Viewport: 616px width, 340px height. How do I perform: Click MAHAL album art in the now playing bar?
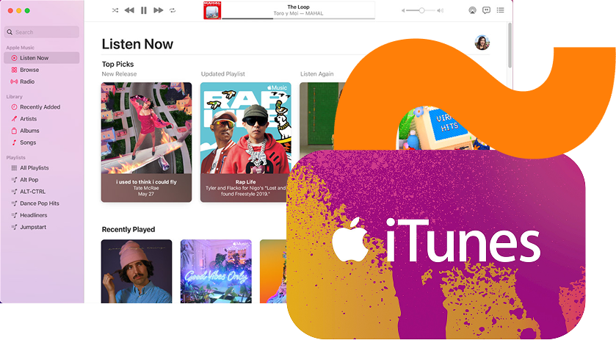(212, 10)
